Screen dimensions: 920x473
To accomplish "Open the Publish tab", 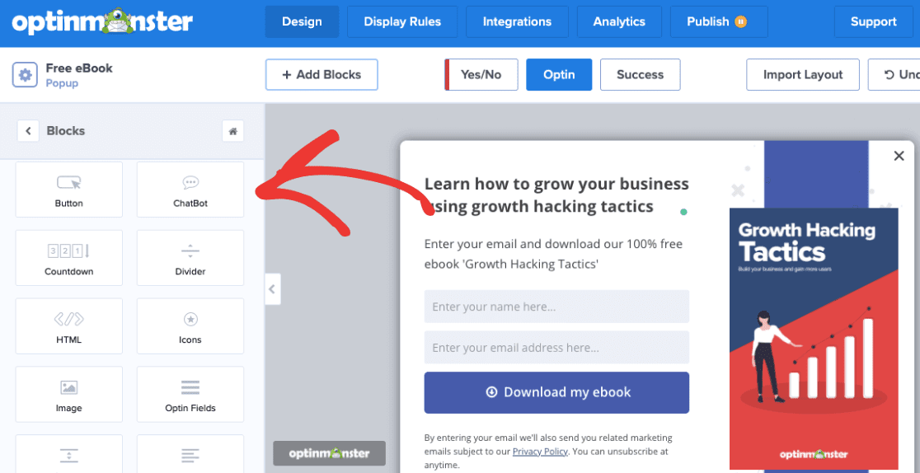I will point(719,21).
